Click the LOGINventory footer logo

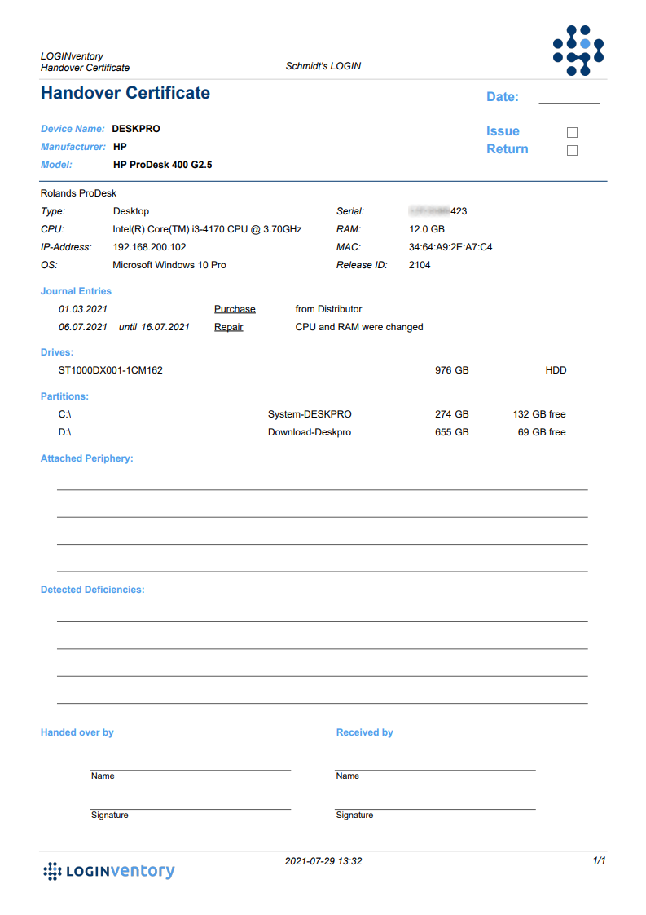[x=109, y=871]
